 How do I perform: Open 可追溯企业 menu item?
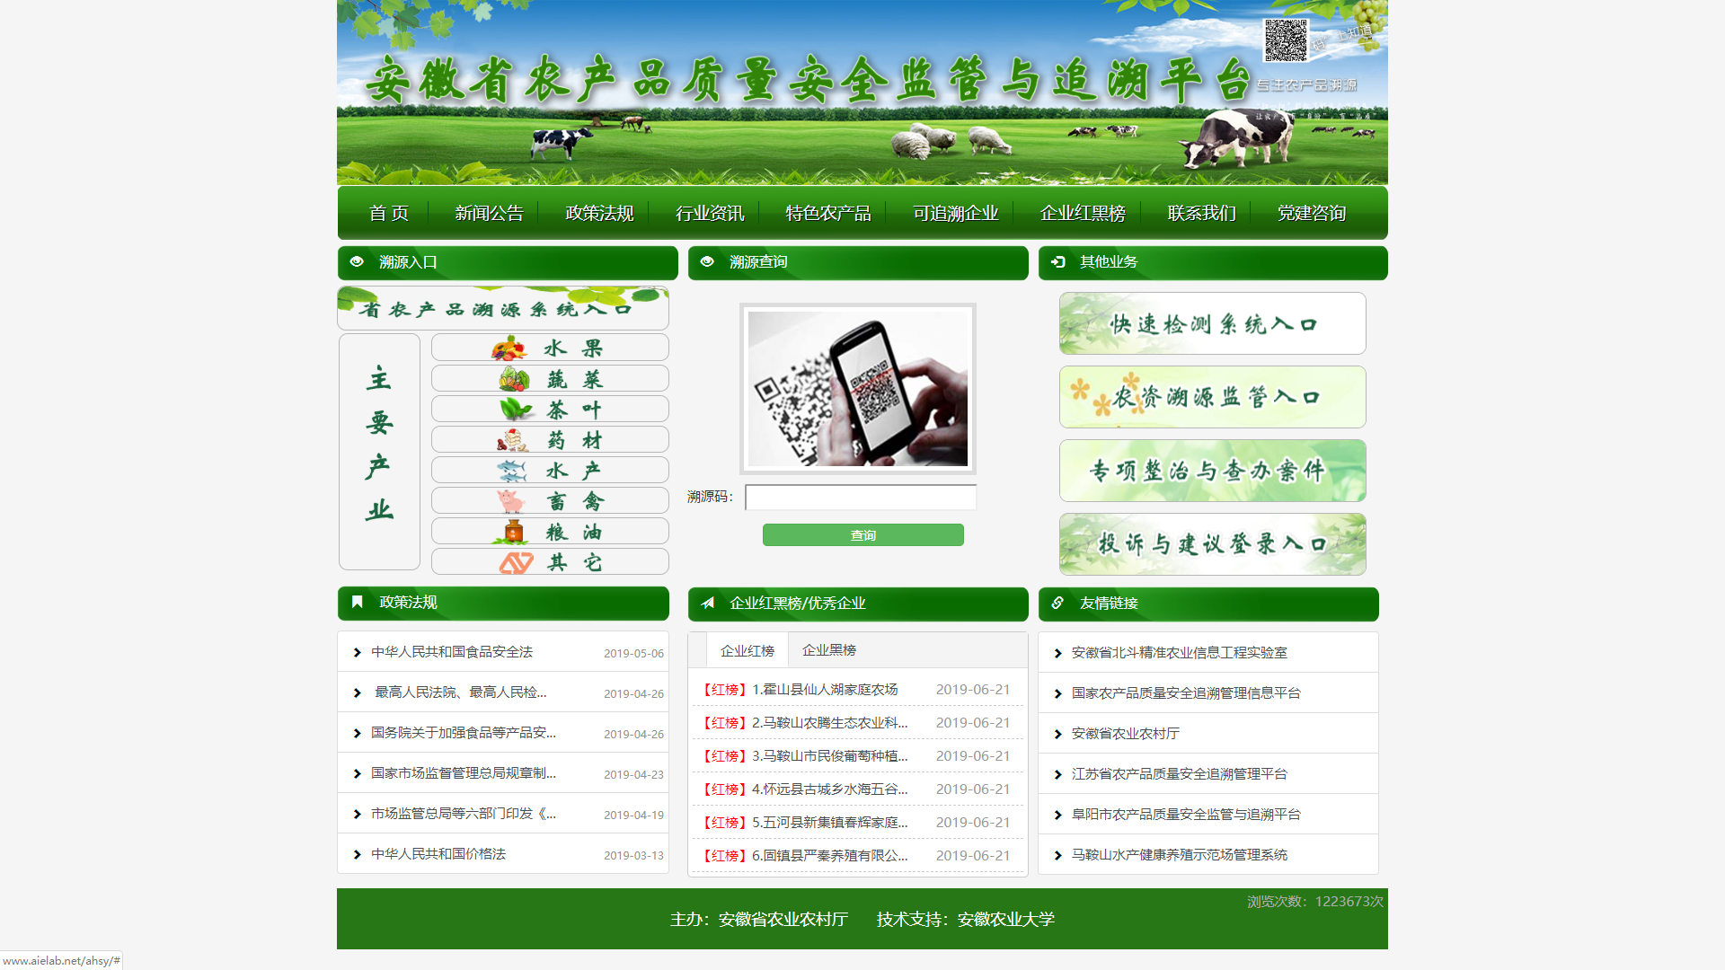(956, 213)
